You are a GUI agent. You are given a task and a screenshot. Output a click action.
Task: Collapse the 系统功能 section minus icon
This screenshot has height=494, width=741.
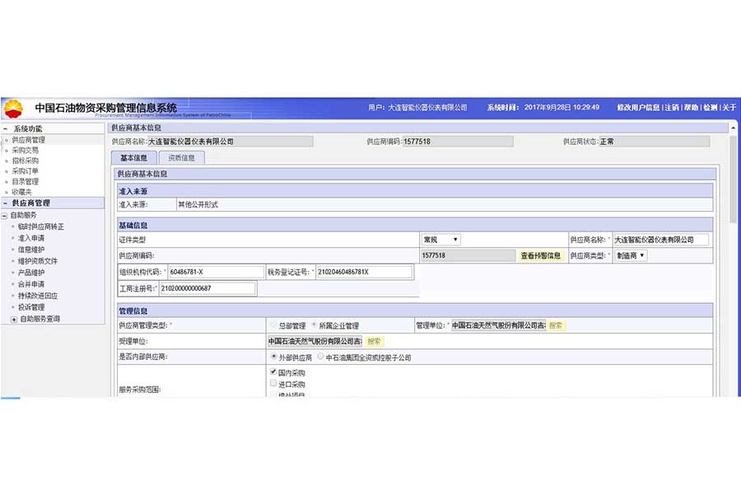6,129
